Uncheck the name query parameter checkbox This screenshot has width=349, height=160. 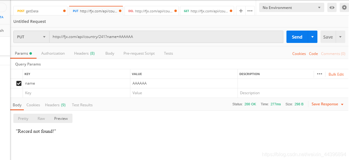tap(19, 83)
